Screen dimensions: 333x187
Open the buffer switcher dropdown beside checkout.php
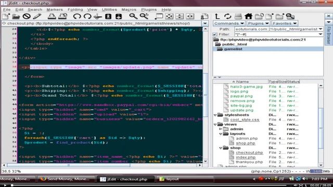205,23
